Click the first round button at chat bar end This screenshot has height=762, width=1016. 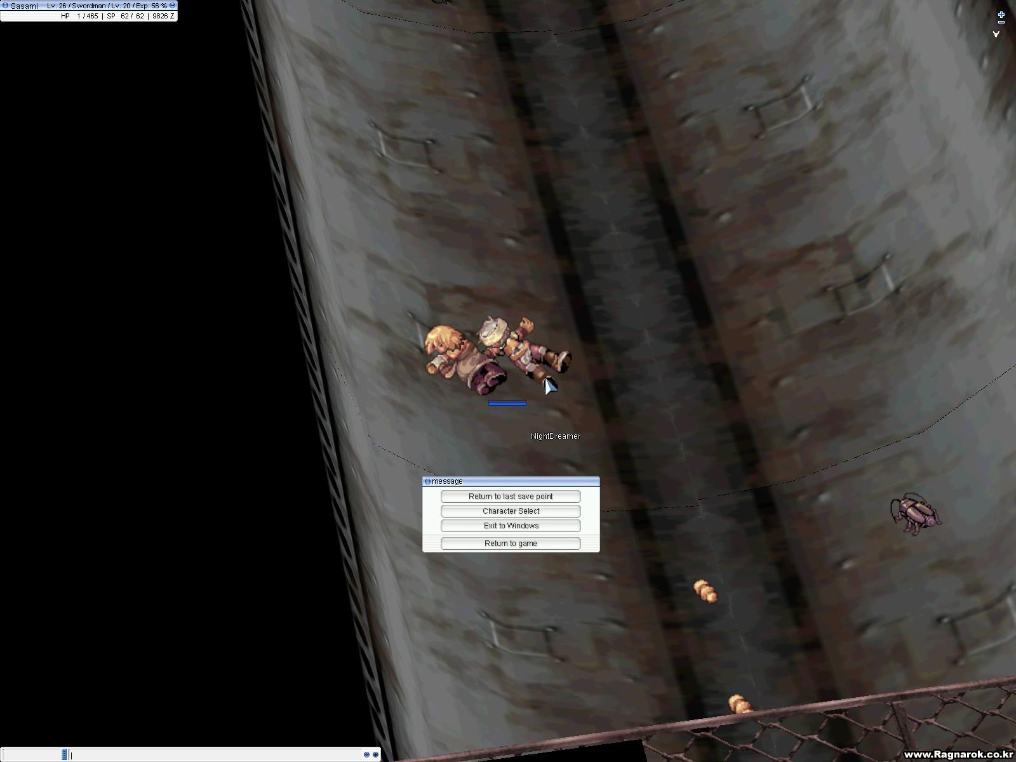366,755
